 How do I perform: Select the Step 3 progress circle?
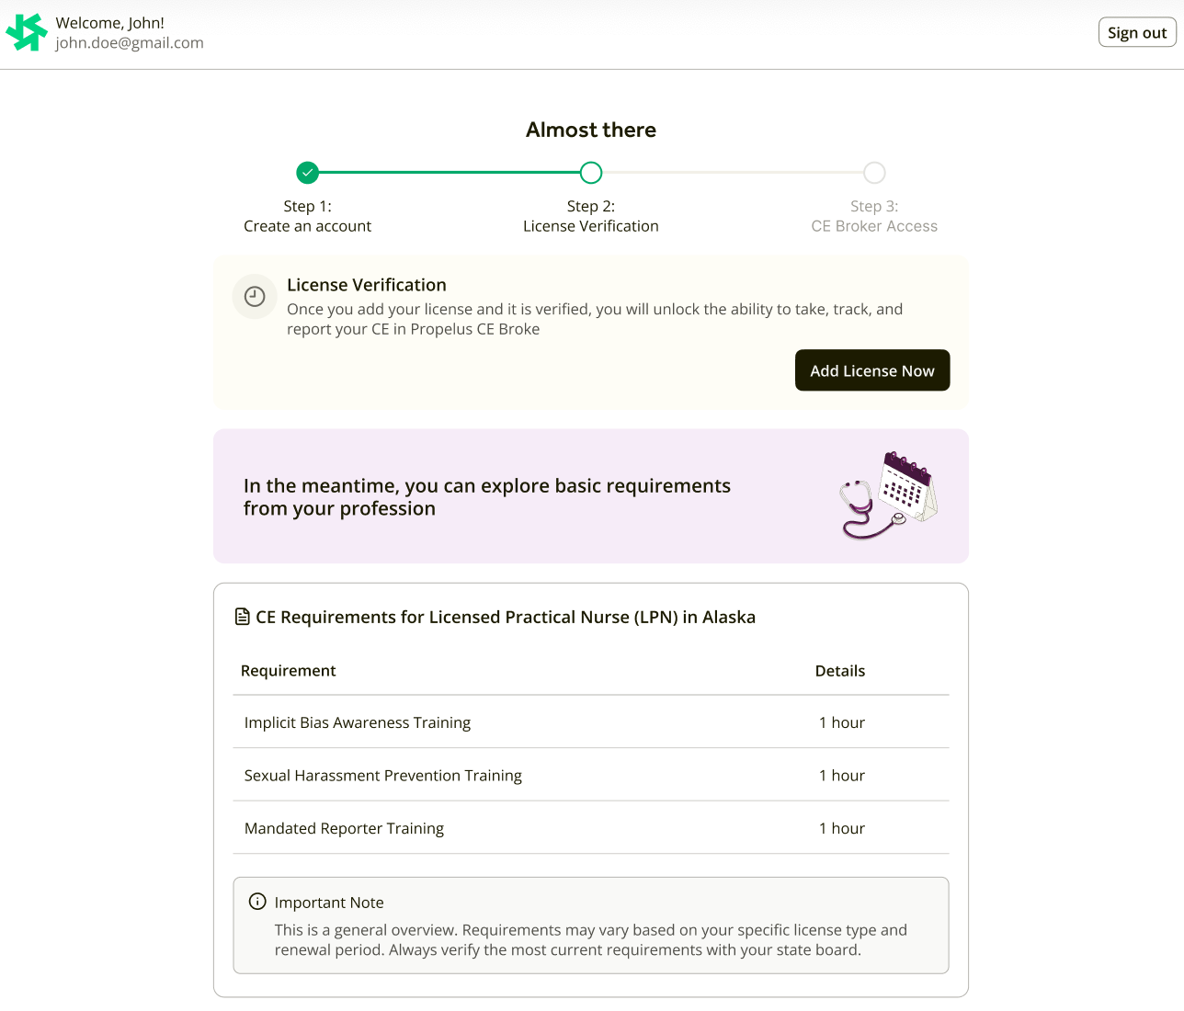[874, 173]
